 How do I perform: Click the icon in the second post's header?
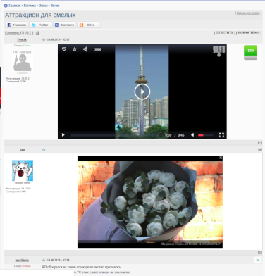pyautogui.click(x=260, y=149)
